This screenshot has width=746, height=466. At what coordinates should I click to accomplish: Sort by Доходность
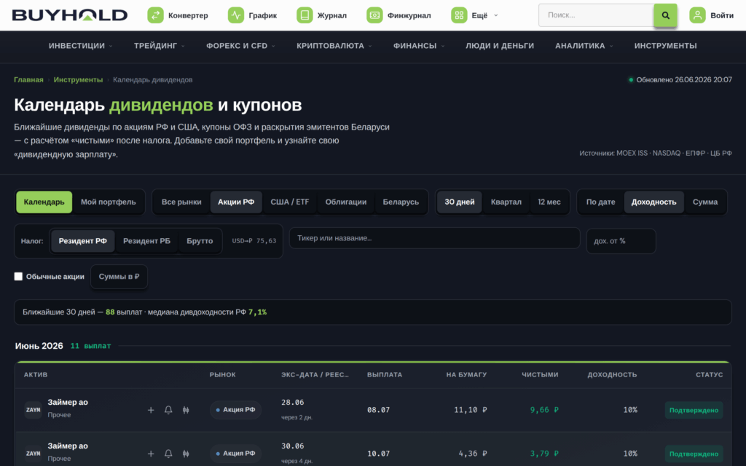[653, 202]
